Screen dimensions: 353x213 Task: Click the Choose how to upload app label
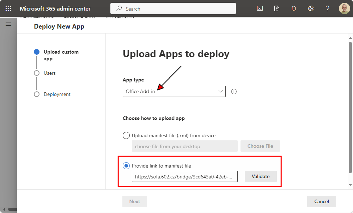[x=153, y=118]
